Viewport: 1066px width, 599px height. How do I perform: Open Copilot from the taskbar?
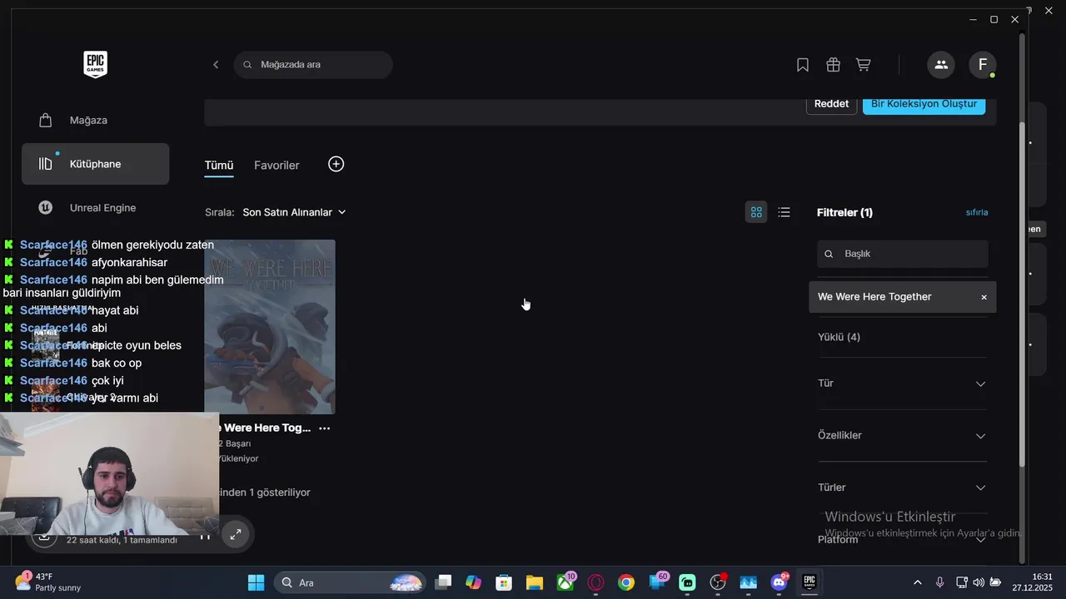474,582
